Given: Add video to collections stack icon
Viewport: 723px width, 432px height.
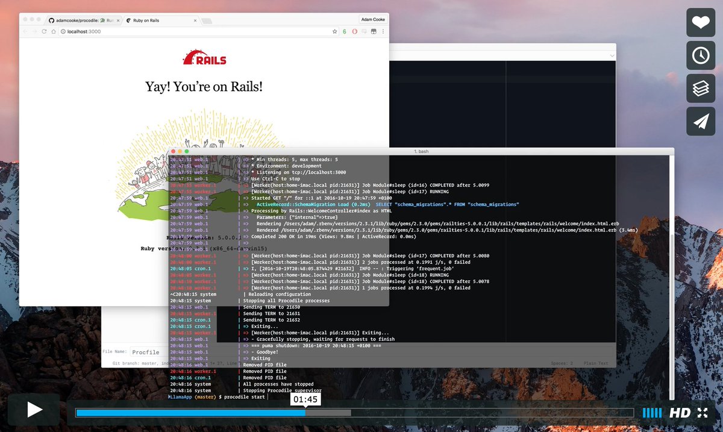Looking at the screenshot, I should (701, 89).
